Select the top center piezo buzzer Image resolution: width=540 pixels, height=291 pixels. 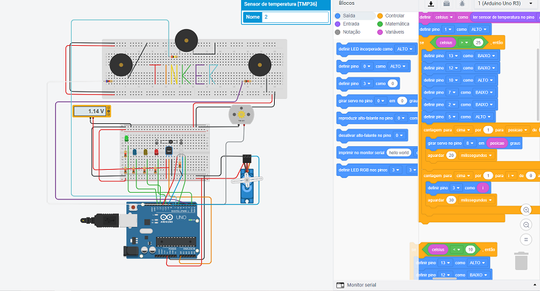[x=186, y=40]
